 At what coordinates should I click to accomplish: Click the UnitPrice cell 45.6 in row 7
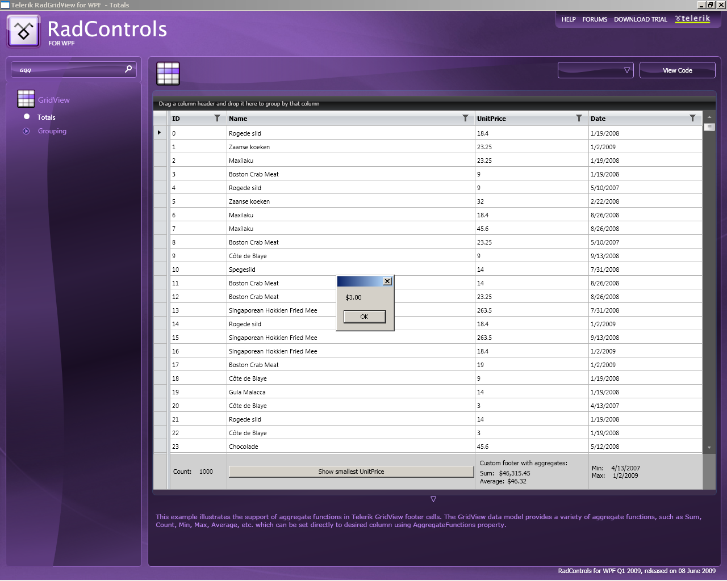(x=532, y=229)
